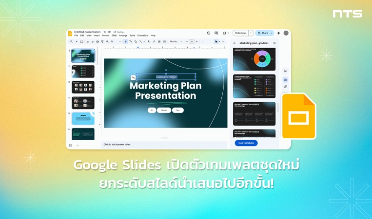The width and height of the screenshot is (372, 219).
Task: Click the Company Name text box
Action: [x=166, y=77]
